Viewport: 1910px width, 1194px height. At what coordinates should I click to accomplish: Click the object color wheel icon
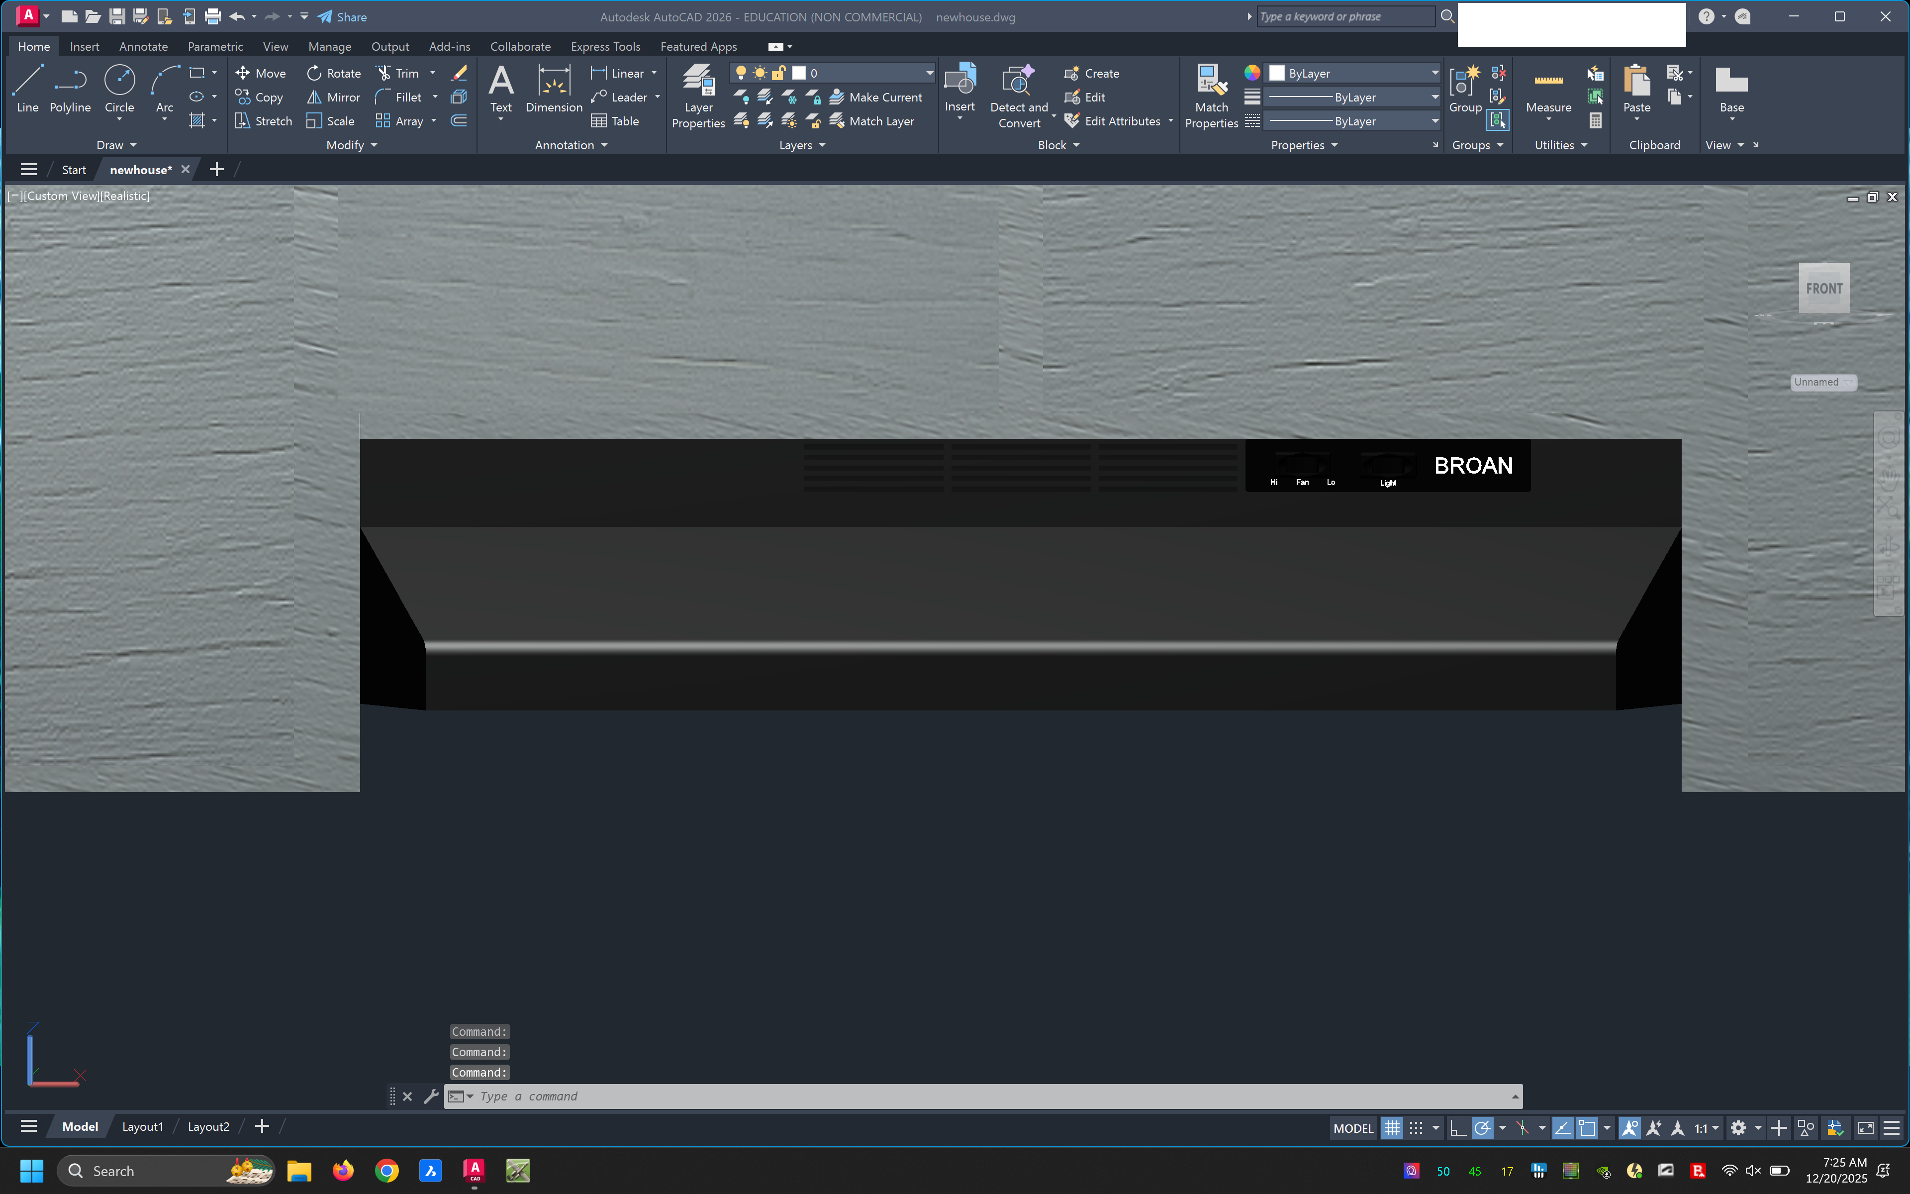point(1252,73)
